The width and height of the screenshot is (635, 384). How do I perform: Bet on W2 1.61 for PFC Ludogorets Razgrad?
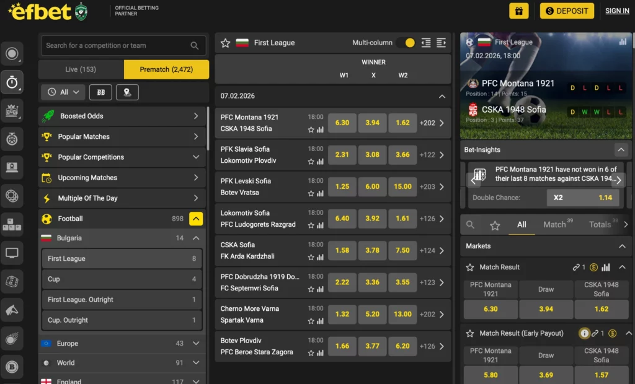click(402, 219)
